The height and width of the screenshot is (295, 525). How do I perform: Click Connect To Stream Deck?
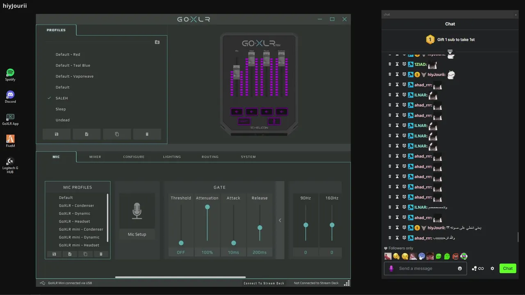coord(264,283)
